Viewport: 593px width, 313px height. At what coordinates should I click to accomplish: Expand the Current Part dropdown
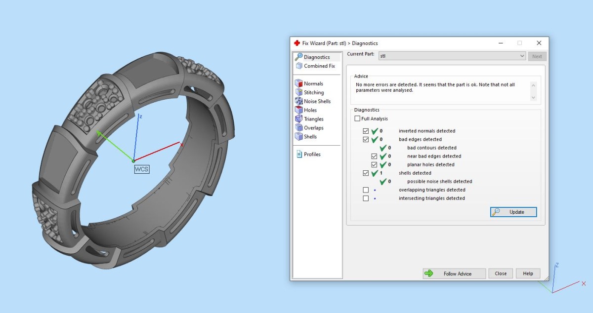click(522, 56)
